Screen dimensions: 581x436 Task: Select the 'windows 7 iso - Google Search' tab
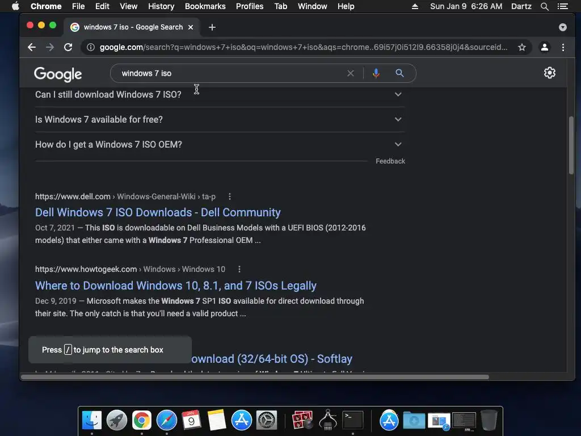click(132, 27)
